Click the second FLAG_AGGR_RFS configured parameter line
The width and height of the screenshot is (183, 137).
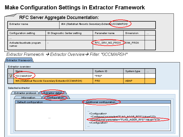pos(125,119)
